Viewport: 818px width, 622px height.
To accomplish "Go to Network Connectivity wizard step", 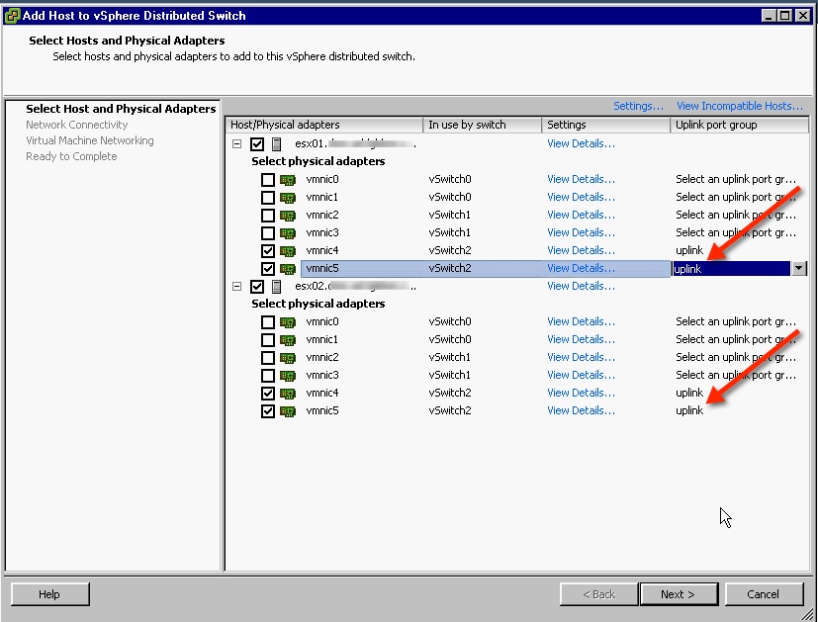I will pyautogui.click(x=77, y=125).
